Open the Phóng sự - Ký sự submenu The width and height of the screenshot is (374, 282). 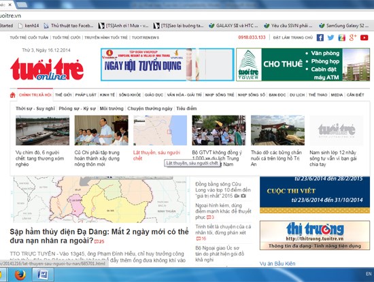click(78, 109)
